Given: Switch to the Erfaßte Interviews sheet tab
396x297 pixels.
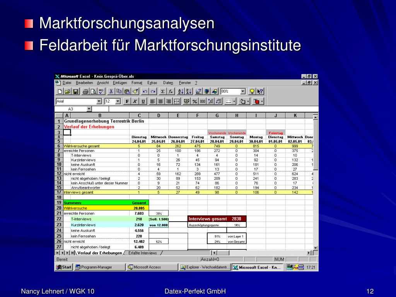Looking at the screenshot, I should [x=143, y=253].
